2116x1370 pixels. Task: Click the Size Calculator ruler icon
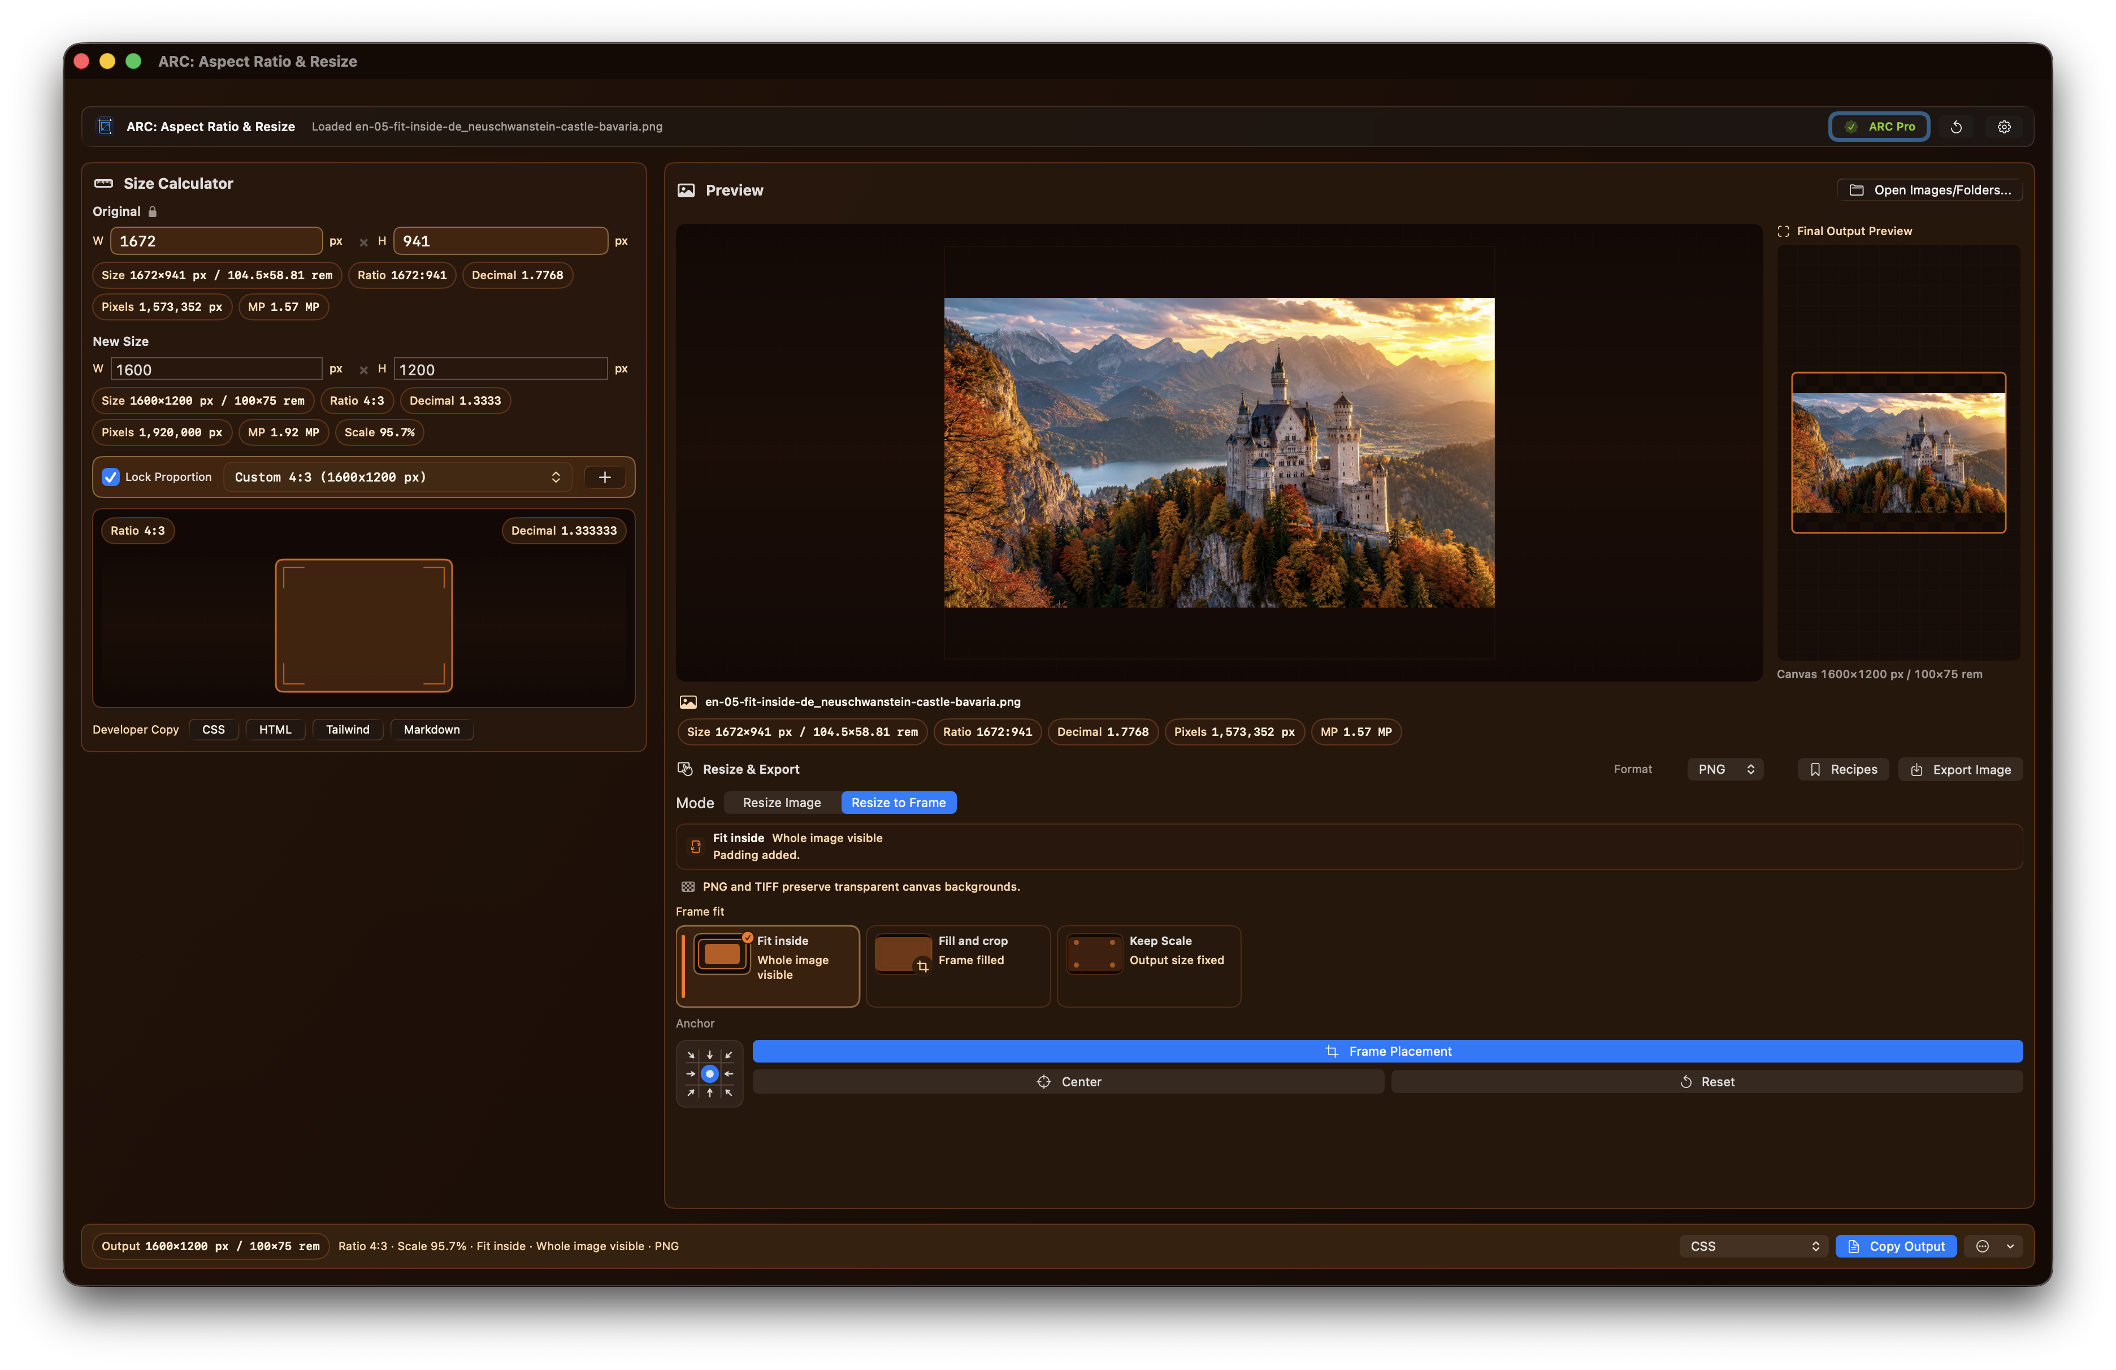(x=104, y=183)
